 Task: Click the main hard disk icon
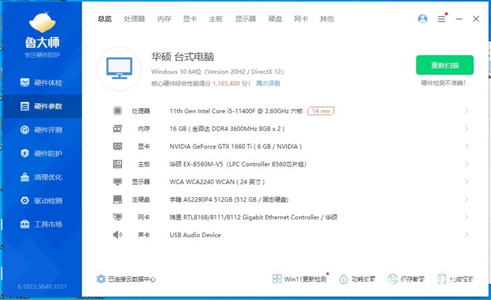117,200
